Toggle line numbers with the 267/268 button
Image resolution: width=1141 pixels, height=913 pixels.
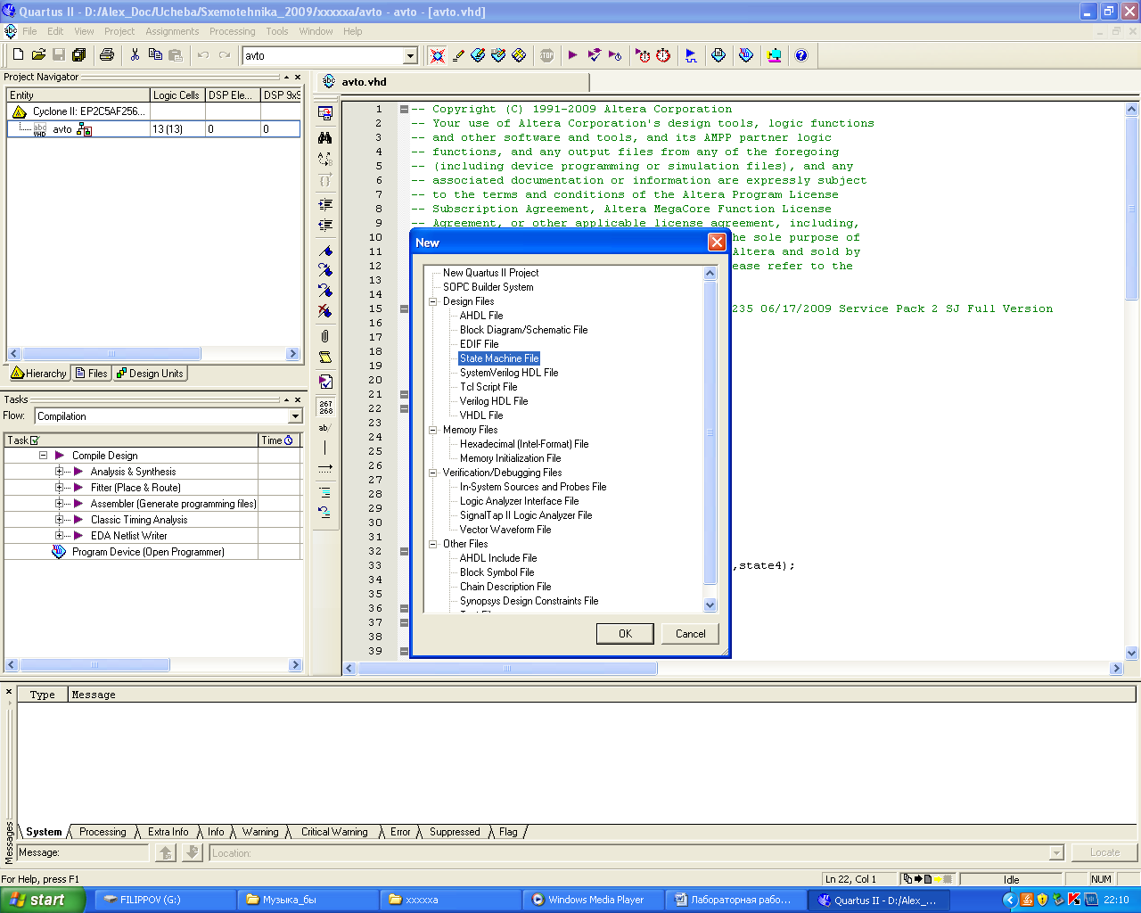325,407
